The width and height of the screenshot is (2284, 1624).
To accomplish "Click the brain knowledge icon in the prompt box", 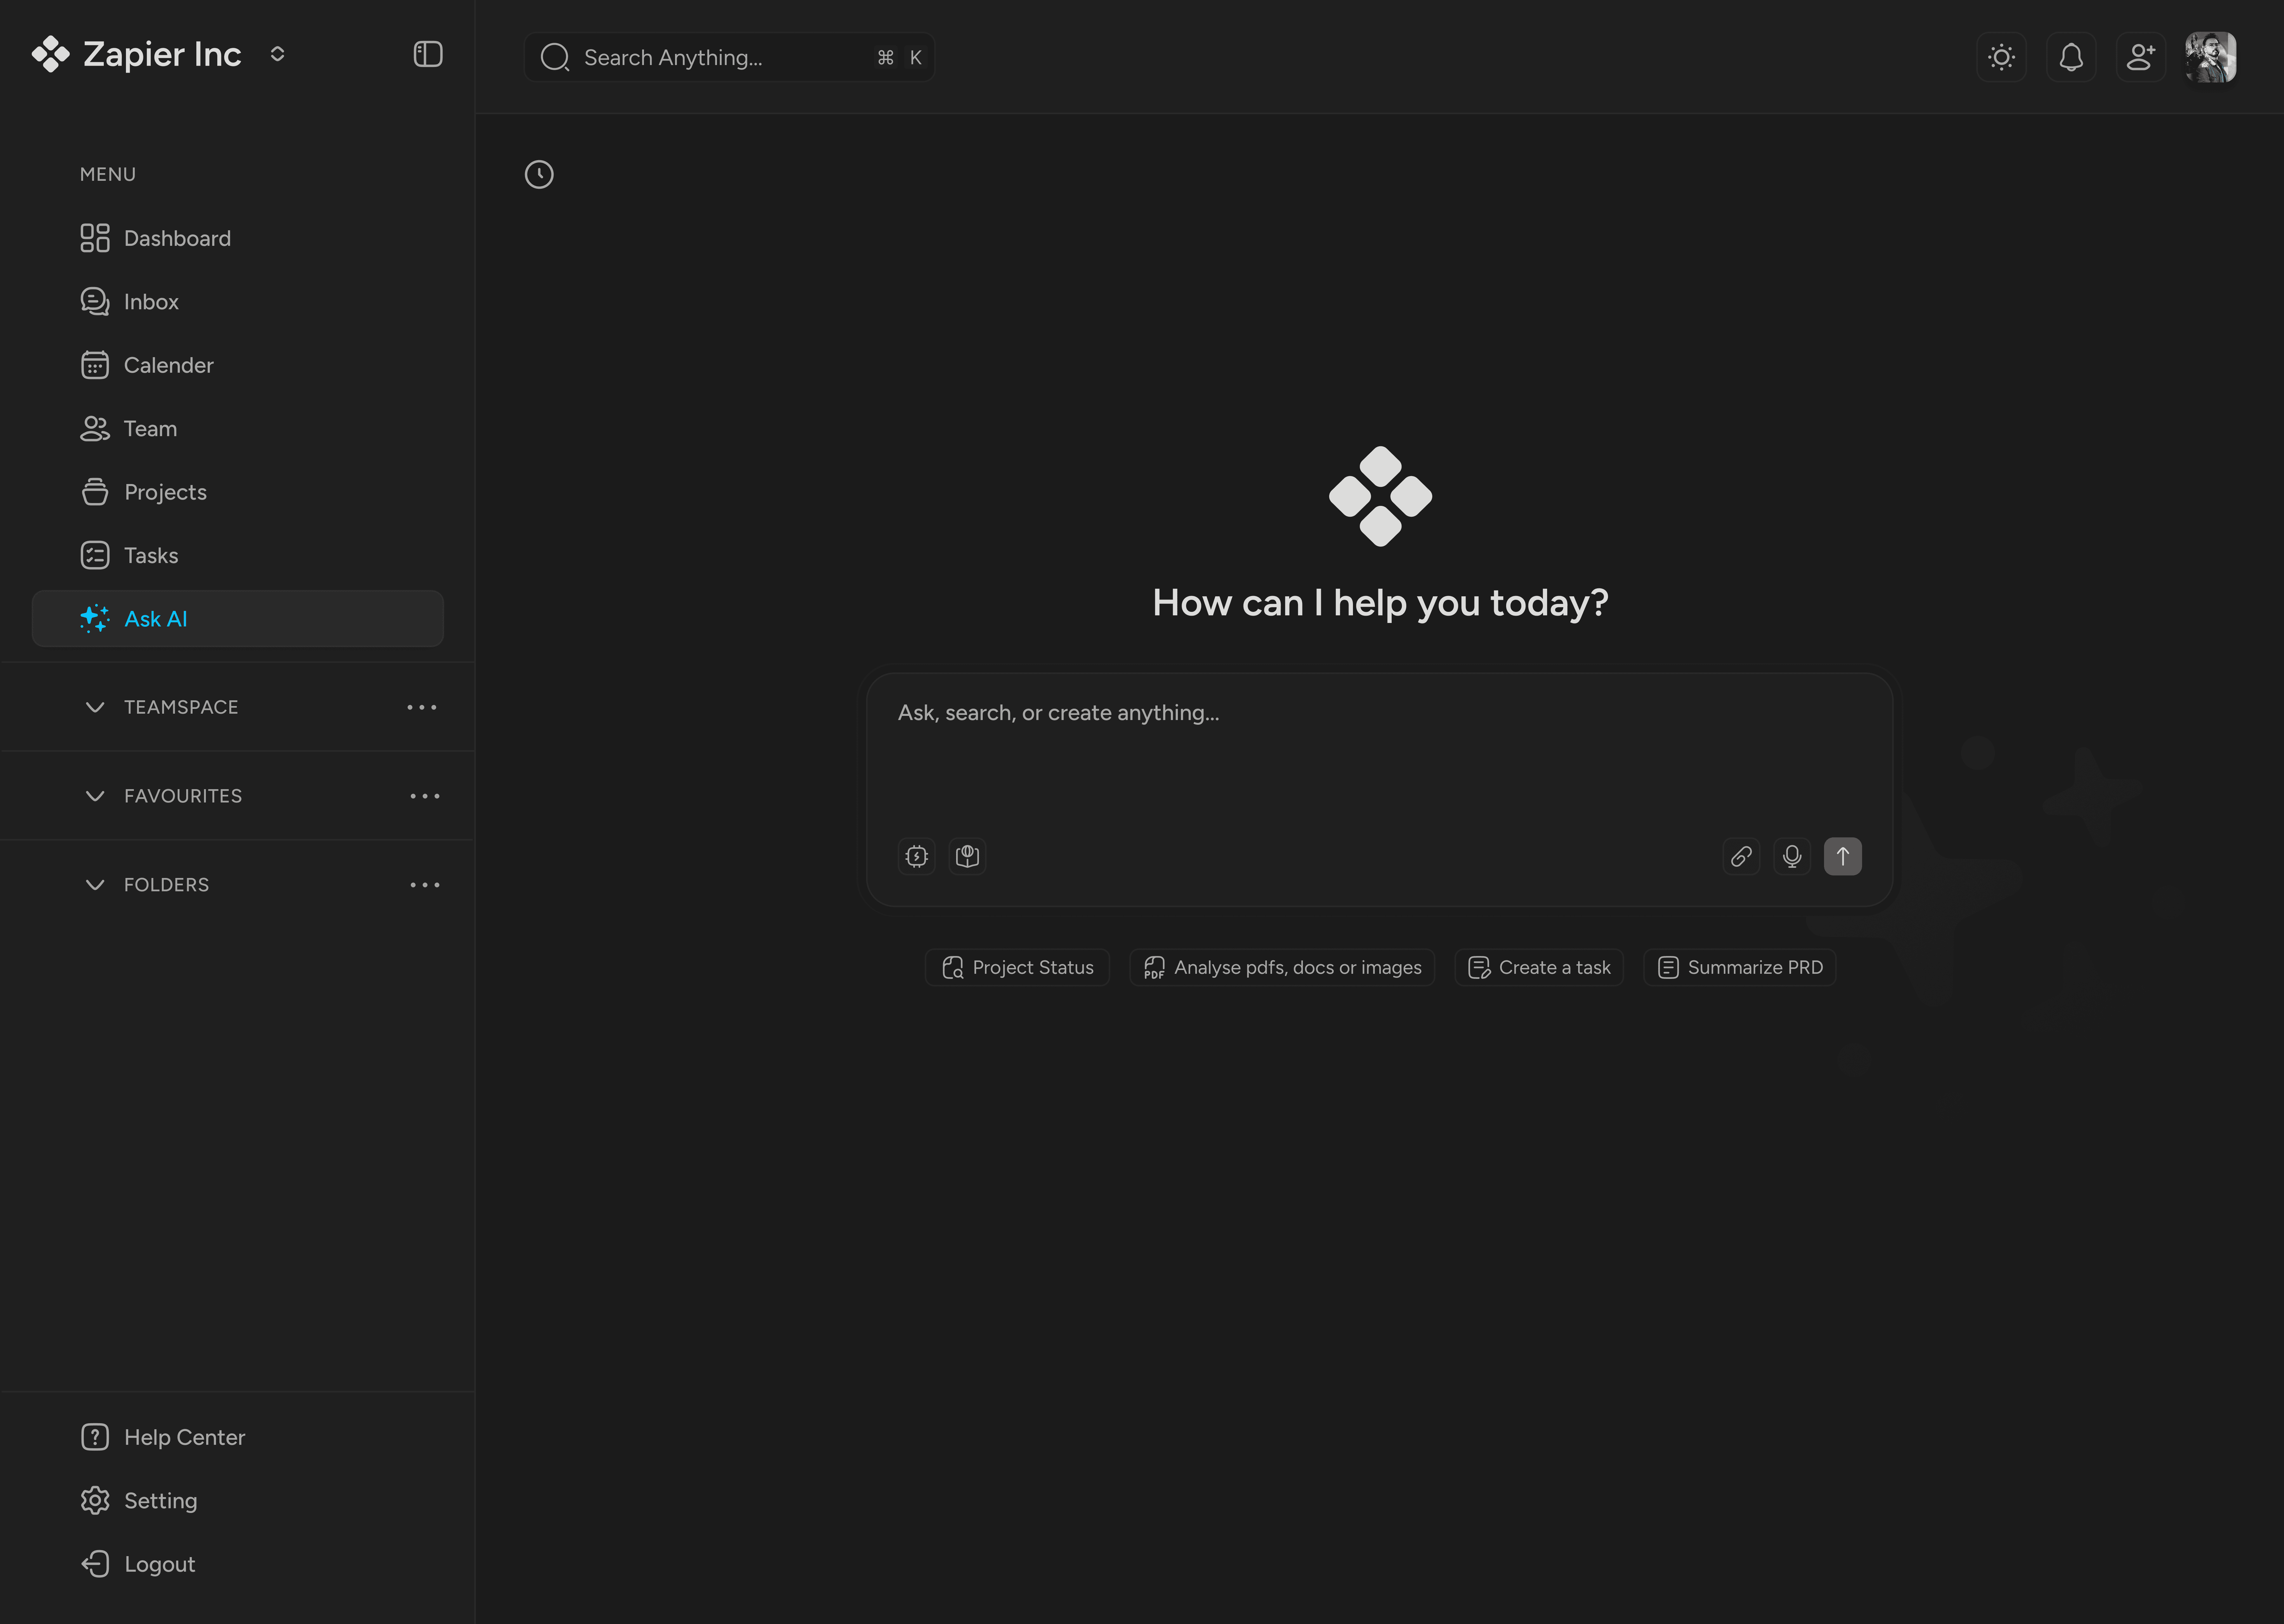I will 967,856.
